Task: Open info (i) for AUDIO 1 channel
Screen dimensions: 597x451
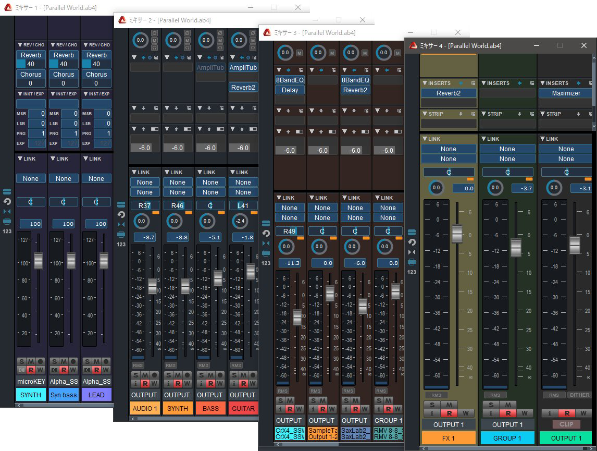Action: (x=135, y=384)
